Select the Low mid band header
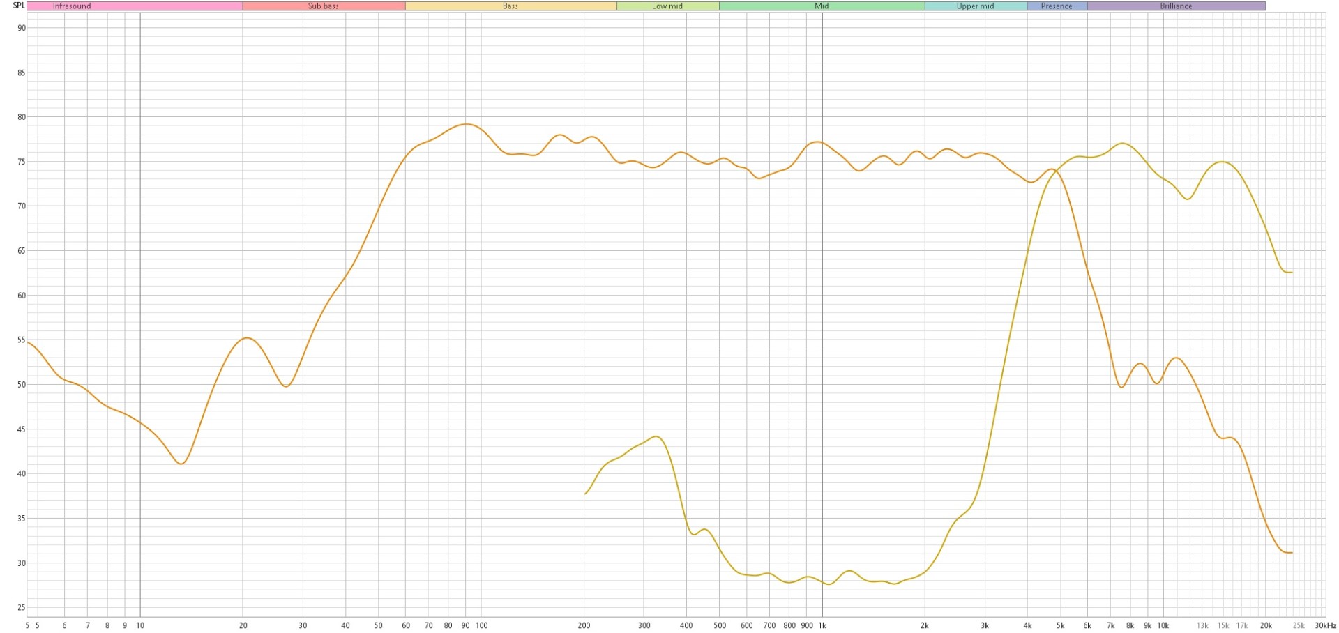 pos(667,6)
